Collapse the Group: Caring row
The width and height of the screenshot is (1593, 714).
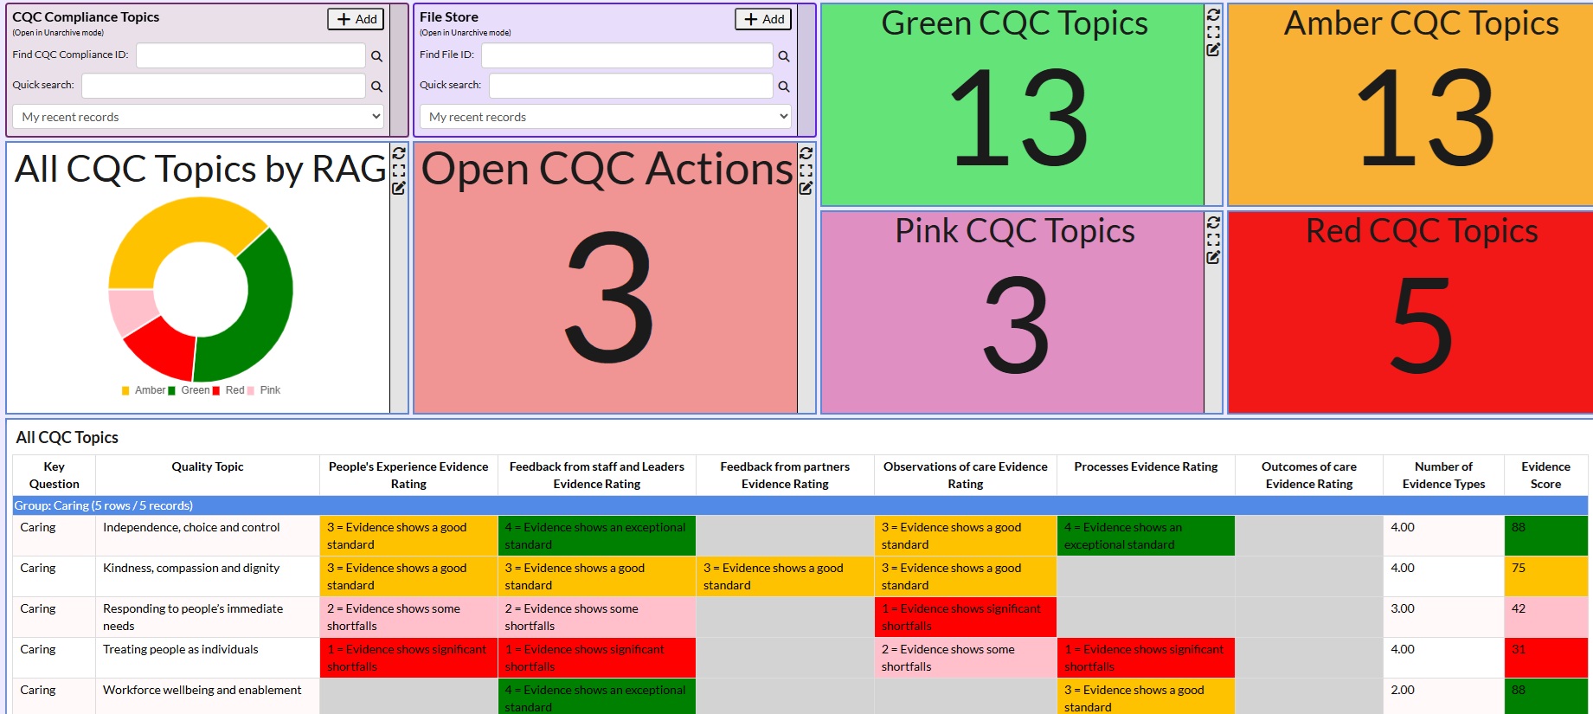coord(800,505)
